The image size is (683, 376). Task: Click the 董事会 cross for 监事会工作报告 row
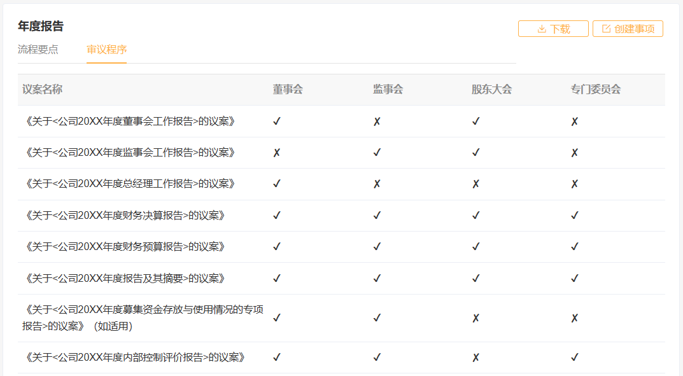[x=277, y=153]
